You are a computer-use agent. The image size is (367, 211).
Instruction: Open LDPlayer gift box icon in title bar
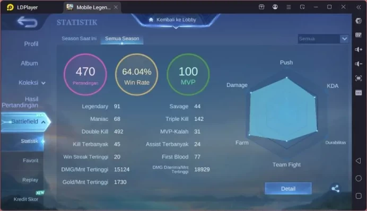261,7
